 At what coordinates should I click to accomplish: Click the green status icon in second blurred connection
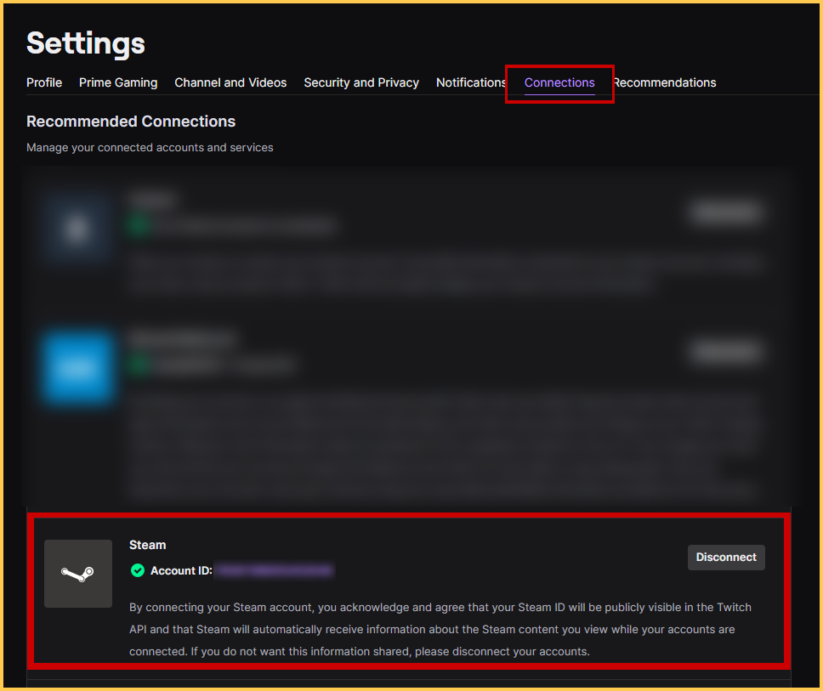(139, 365)
